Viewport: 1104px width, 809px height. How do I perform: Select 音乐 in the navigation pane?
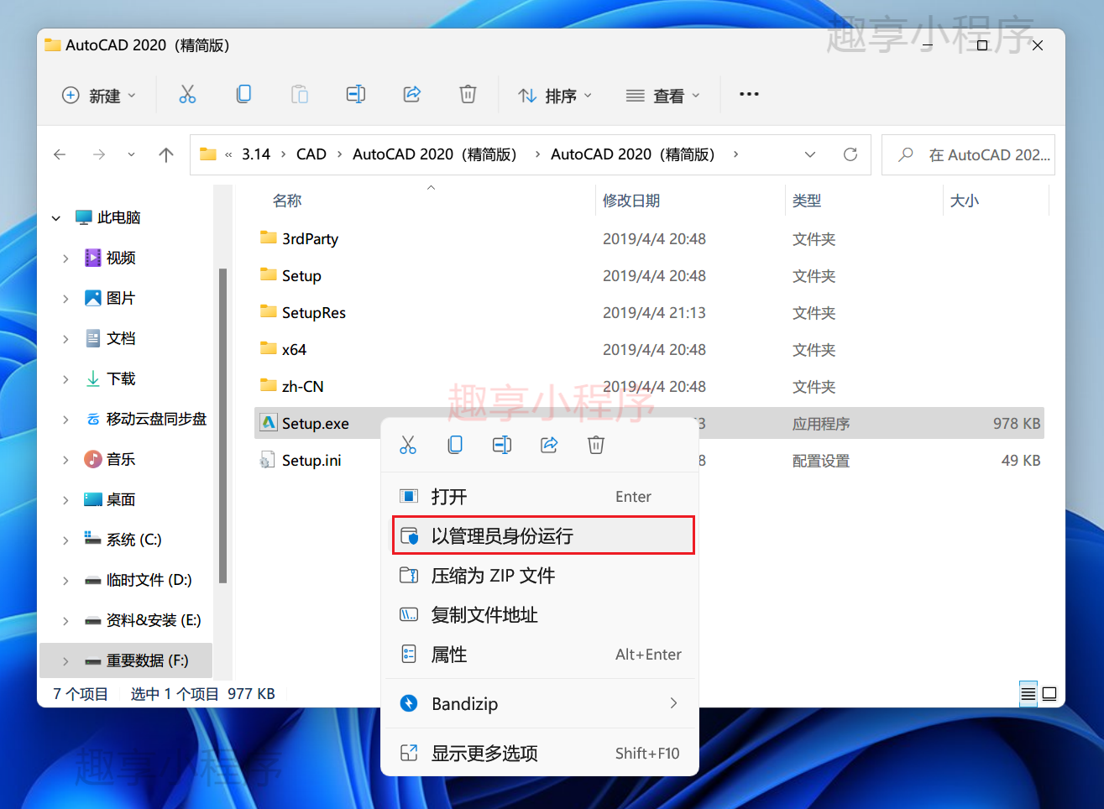121,459
